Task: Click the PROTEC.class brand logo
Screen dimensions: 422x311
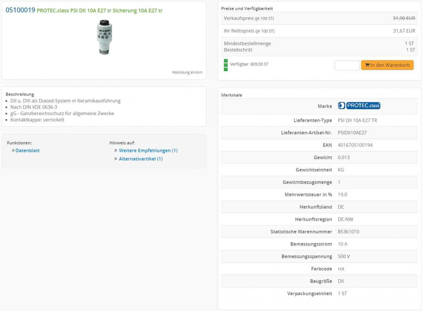Action: click(x=359, y=106)
